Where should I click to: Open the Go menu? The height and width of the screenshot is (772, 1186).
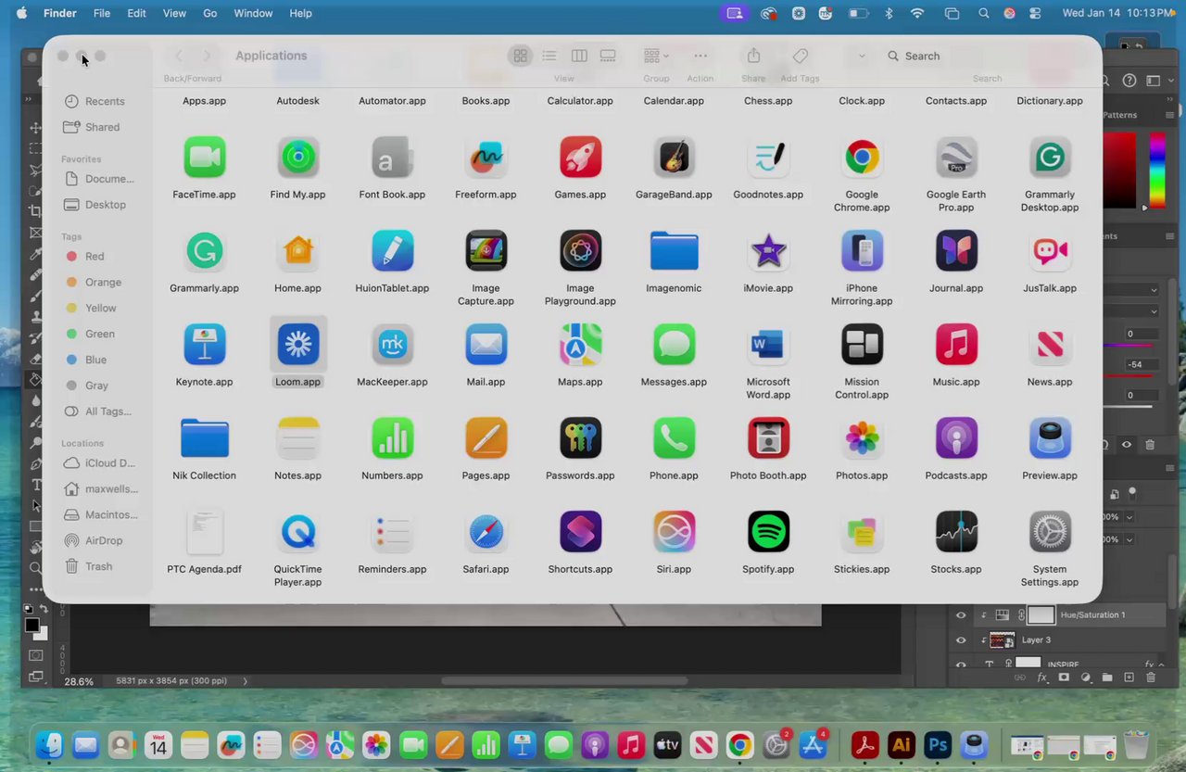click(210, 13)
